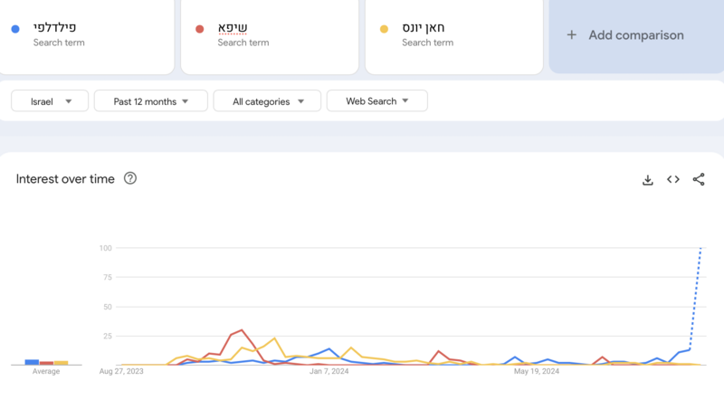Click the Jan 7, 2024 axis label
The width and height of the screenshot is (724, 400).
pos(329,371)
